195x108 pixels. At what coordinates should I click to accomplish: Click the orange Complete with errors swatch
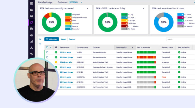[x=68, y=18]
